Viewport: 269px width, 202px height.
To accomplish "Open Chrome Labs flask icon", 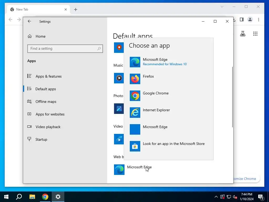I will pyautogui.click(x=242, y=34).
